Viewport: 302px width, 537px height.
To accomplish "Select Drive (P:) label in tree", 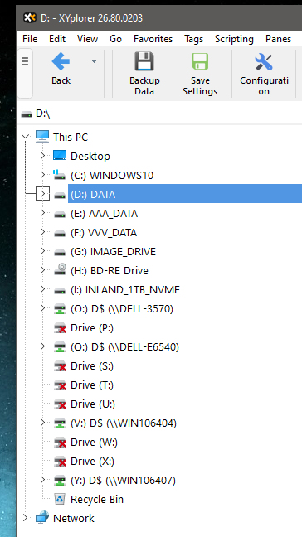I will 92,327.
